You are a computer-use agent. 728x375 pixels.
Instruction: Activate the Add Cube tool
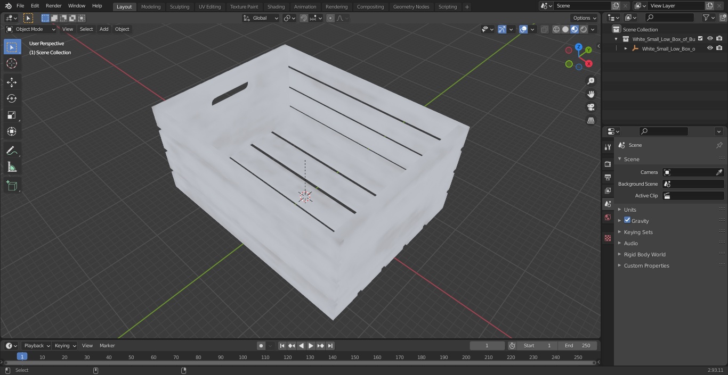12,186
